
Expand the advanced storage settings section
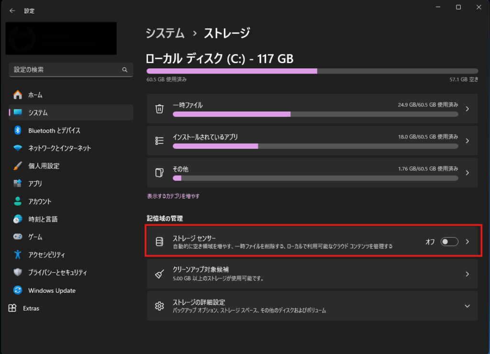pos(467,306)
